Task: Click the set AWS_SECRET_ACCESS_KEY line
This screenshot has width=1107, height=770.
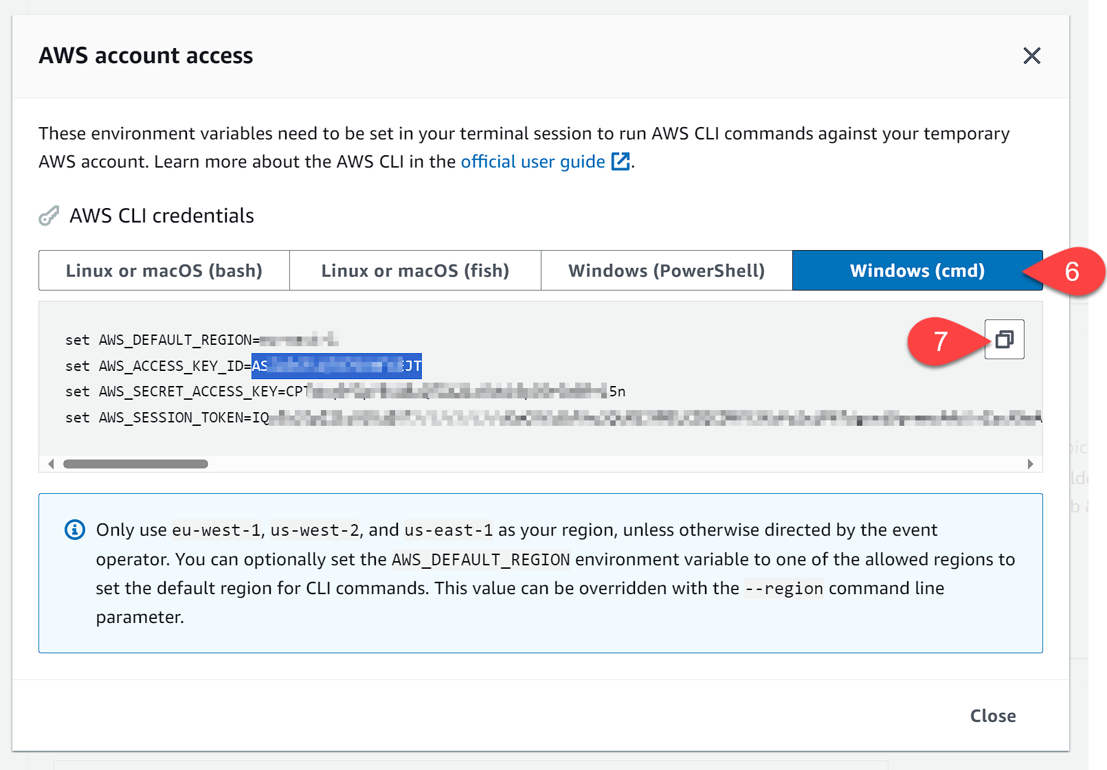Action: pyautogui.click(x=346, y=392)
